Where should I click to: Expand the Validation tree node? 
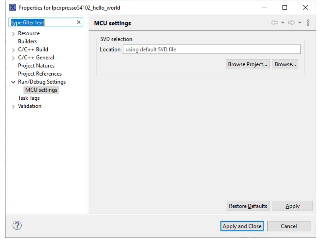click(x=13, y=106)
